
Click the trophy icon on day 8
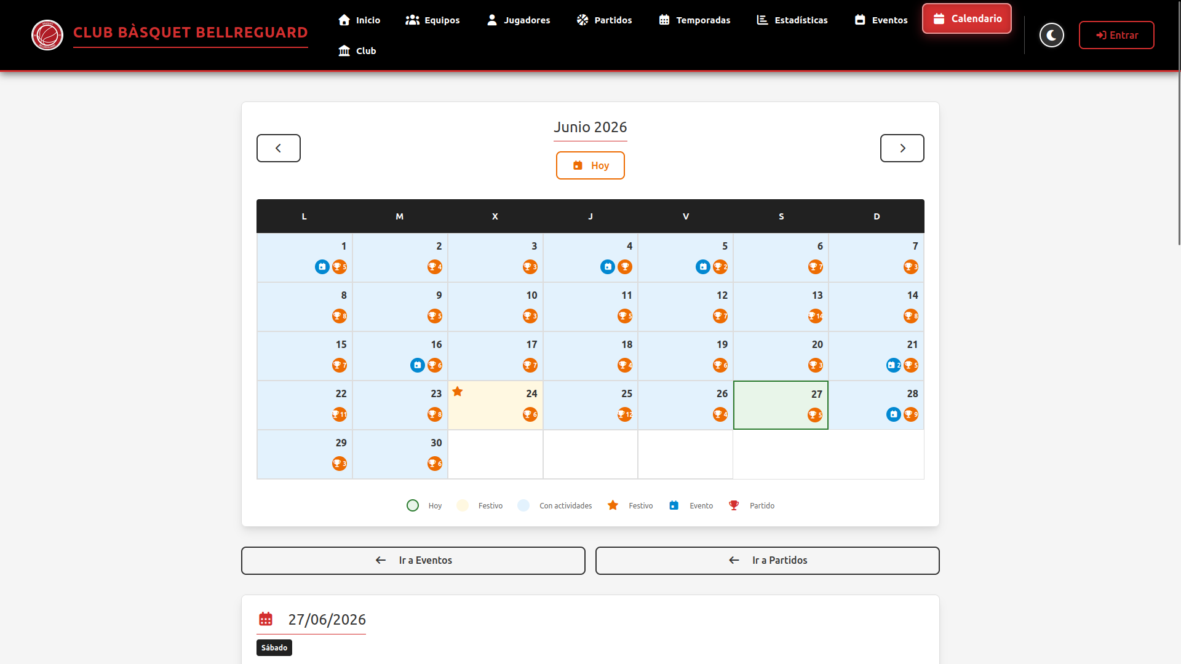pyautogui.click(x=340, y=316)
